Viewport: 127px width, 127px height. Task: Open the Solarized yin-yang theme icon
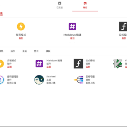tap(39, 80)
